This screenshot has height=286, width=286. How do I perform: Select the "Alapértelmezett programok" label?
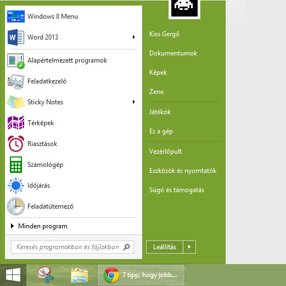click(68, 60)
